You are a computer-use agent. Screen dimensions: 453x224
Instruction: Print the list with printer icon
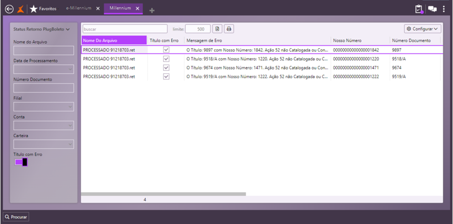(229, 29)
